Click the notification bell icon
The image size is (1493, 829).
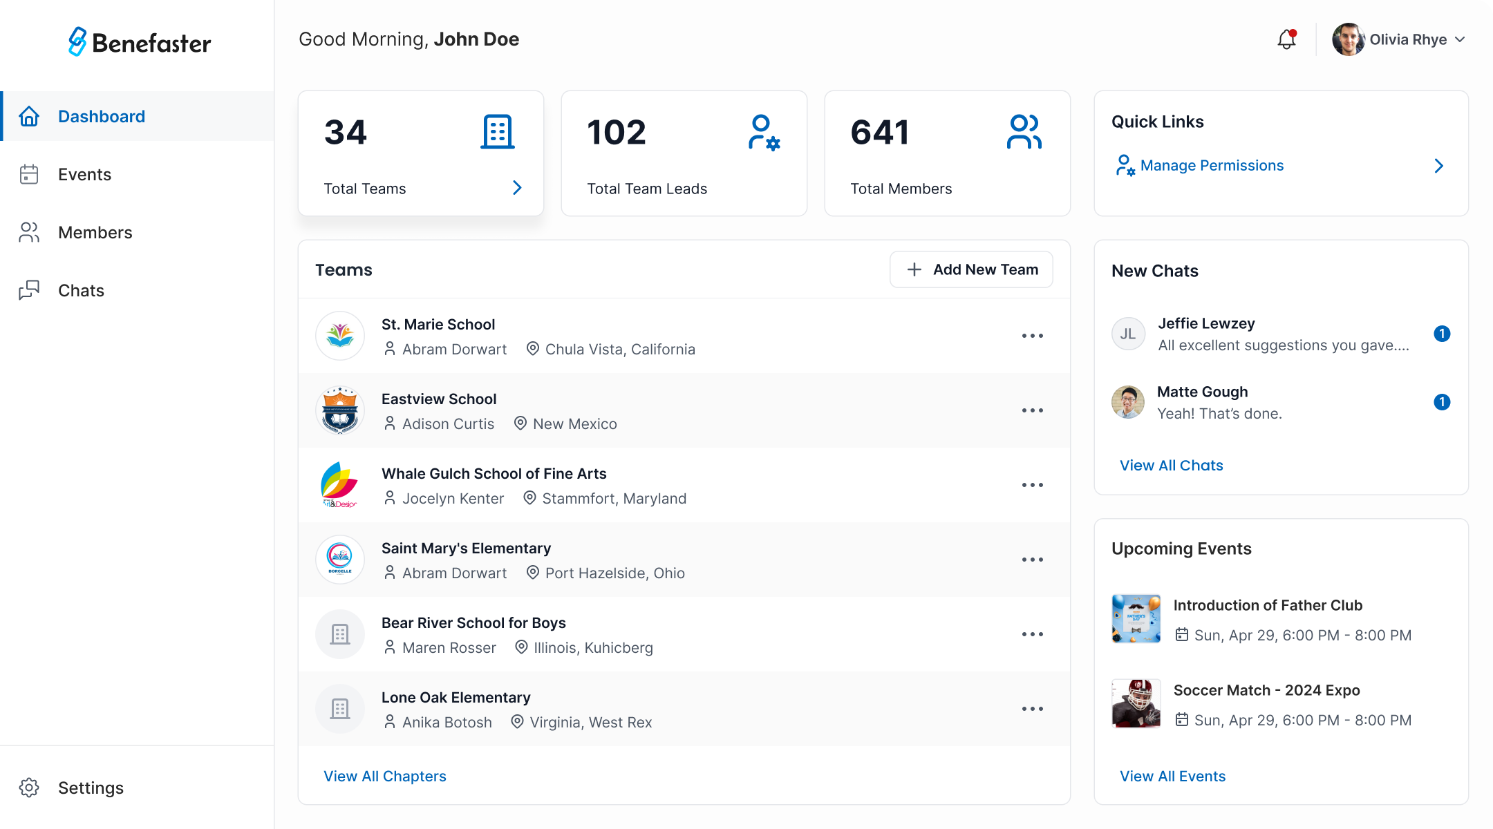coord(1286,39)
